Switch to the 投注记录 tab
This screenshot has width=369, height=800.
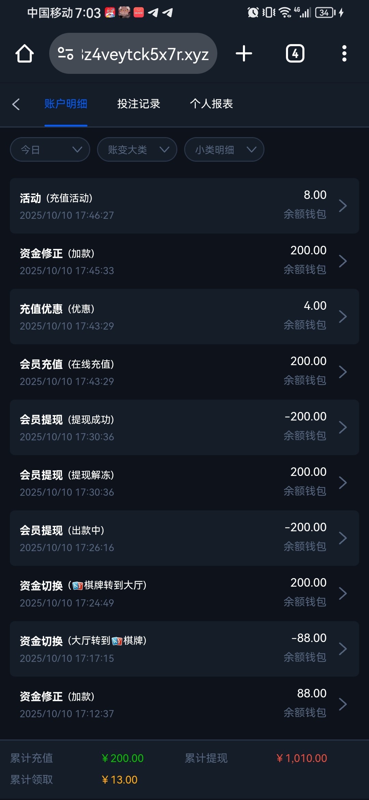tap(139, 104)
